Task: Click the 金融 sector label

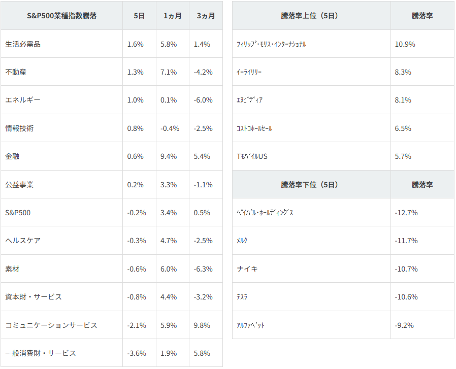Action: [12, 156]
